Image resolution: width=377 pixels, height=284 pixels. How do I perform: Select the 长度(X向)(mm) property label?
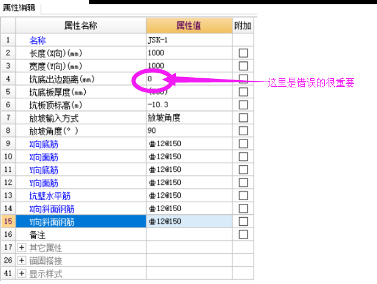click(x=56, y=53)
